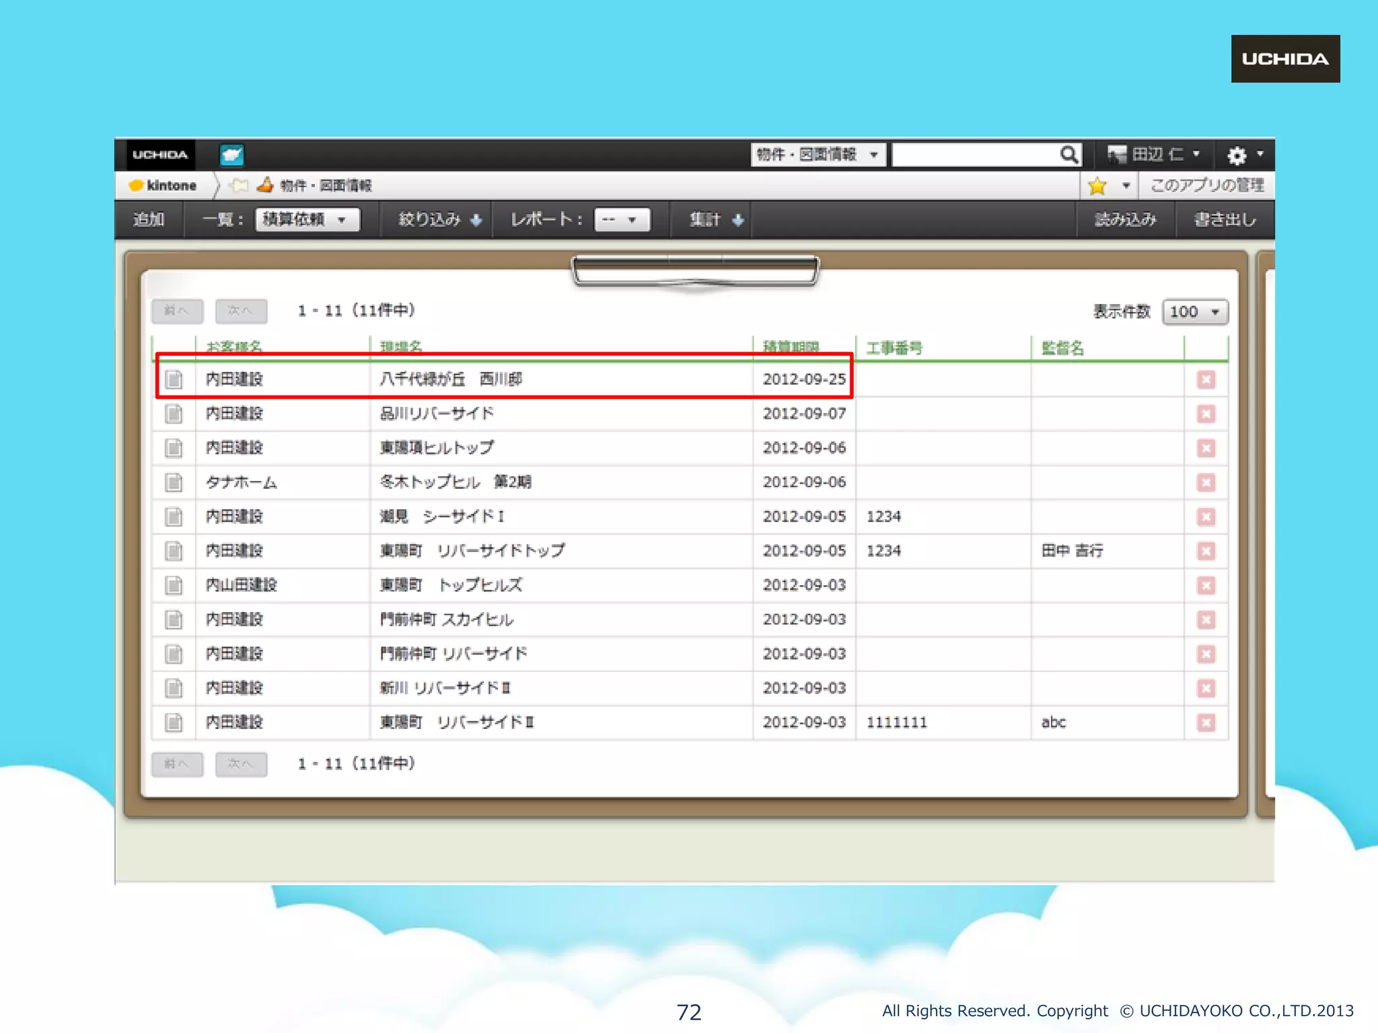1378x1033 pixels.
Task: Click the blue folder icon in header
Action: pyautogui.click(x=231, y=155)
